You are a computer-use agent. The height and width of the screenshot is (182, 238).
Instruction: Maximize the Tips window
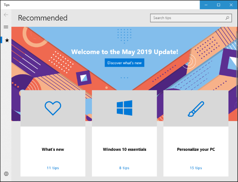(219, 5)
